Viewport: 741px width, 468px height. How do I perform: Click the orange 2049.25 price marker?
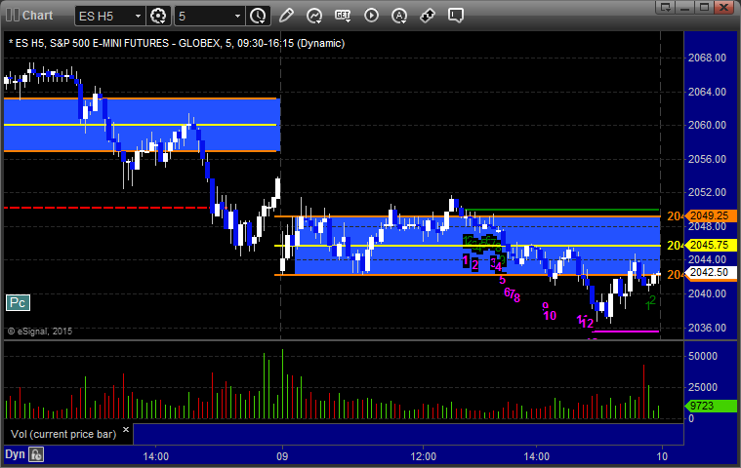pos(712,215)
